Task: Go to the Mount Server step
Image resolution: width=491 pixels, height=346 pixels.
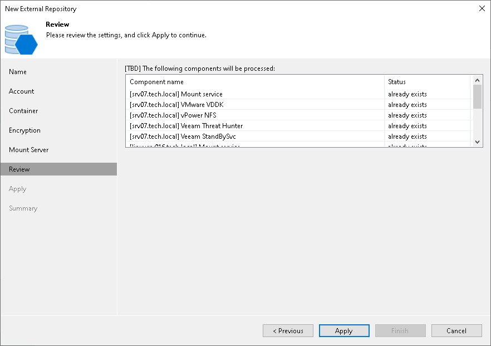Action: point(58,150)
